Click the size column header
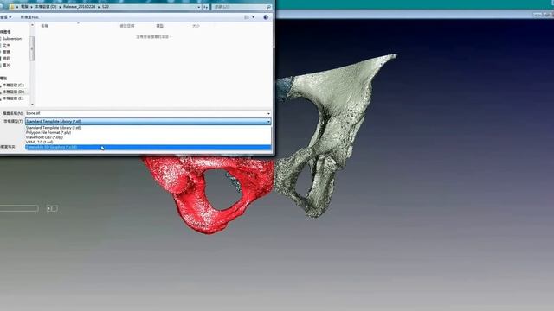This screenshot has width=554, height=311. [x=196, y=26]
